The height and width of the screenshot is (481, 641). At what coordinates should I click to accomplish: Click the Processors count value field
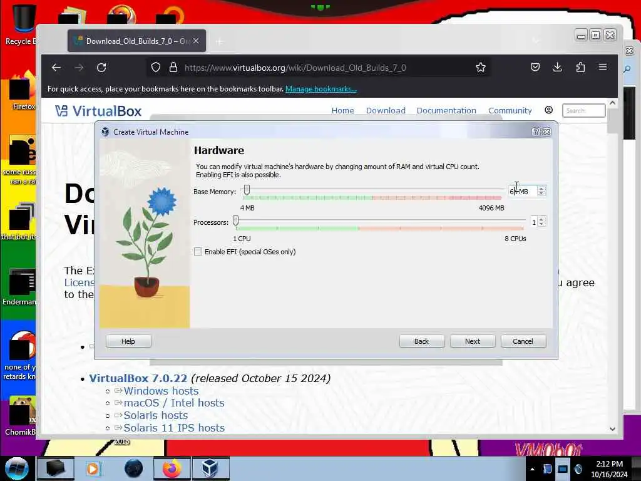pyautogui.click(x=534, y=222)
